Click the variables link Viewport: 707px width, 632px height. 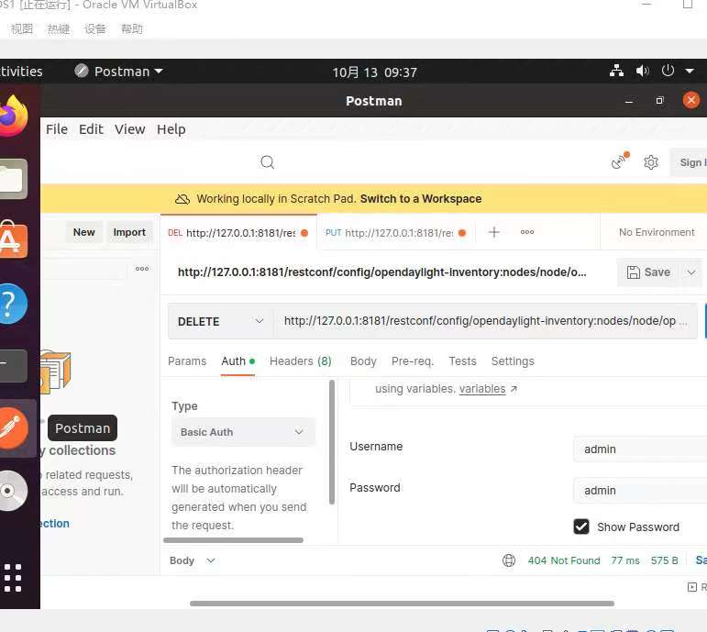[x=482, y=389]
